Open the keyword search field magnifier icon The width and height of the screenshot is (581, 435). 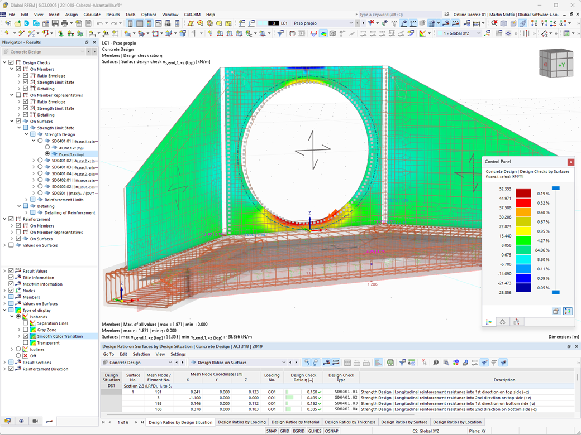coord(446,14)
